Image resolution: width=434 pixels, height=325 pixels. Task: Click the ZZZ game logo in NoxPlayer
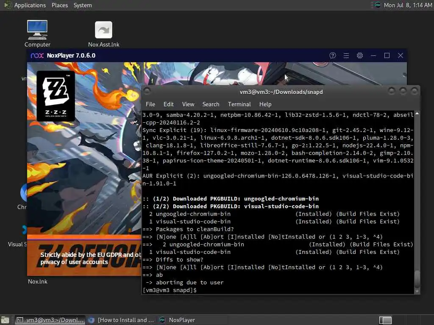tap(56, 96)
